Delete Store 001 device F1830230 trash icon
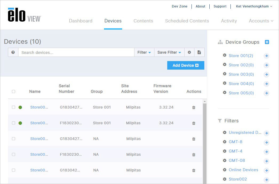279x184 pixels. point(194,123)
